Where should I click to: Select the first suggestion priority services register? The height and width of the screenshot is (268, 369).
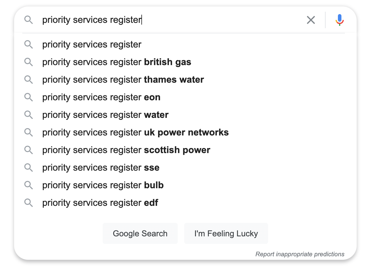coord(185,45)
